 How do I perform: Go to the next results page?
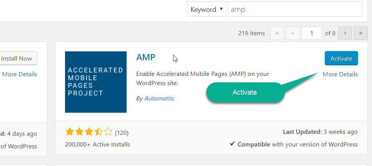(x=345, y=33)
